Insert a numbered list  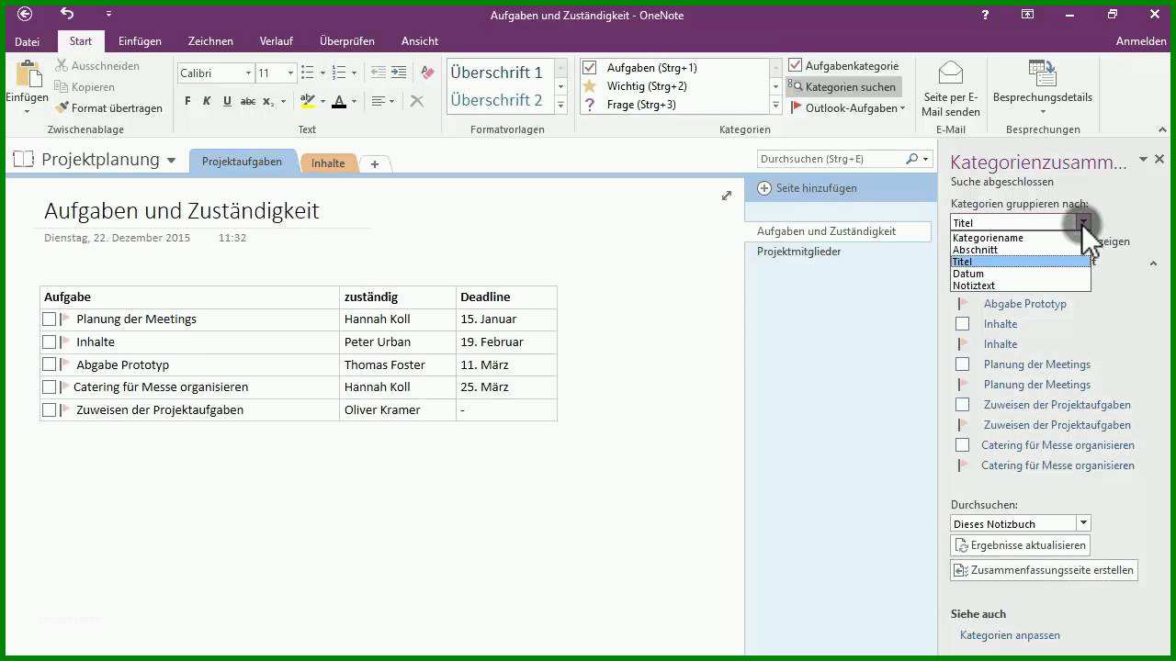pos(339,73)
